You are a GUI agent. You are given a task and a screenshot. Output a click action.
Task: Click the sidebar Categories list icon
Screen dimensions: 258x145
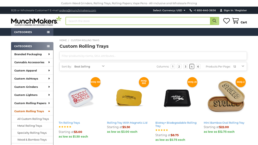[x=48, y=46]
